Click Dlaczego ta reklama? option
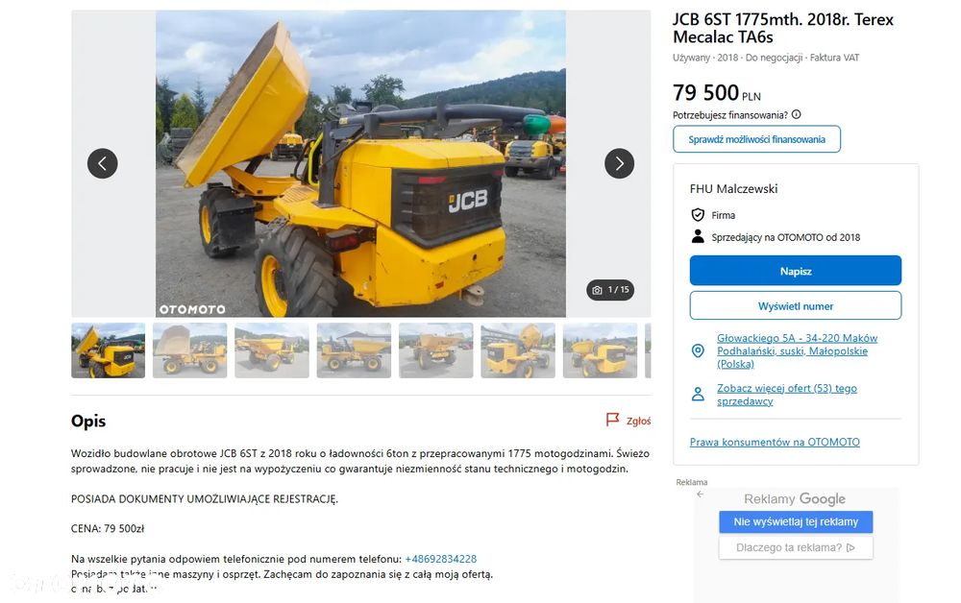 pyautogui.click(x=796, y=547)
